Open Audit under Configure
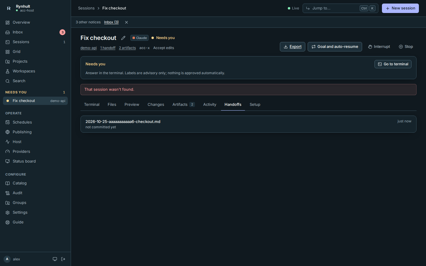This screenshot has height=266, width=426. click(35, 193)
